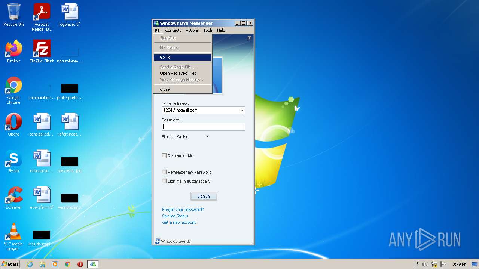Image resolution: width=479 pixels, height=269 pixels.
Task: Launch the Skype desktop shortcut
Action: 13,161
